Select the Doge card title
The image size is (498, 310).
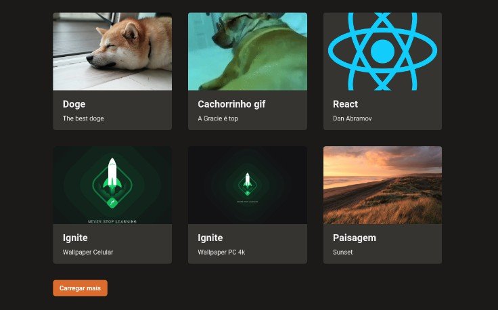click(x=74, y=104)
